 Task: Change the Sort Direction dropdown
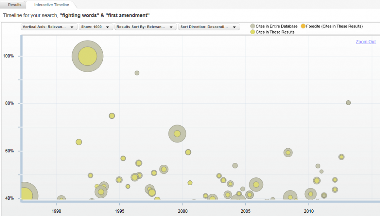(208, 27)
